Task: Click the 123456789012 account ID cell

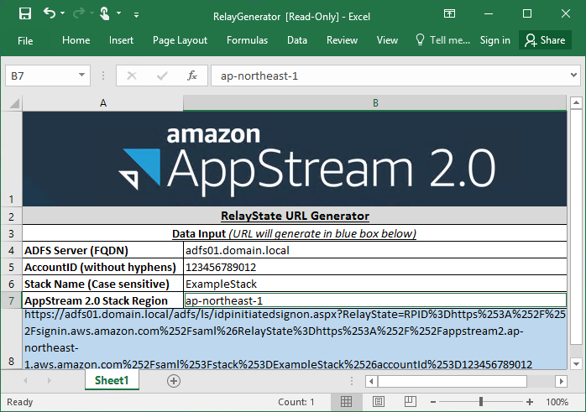Action: click(375, 267)
